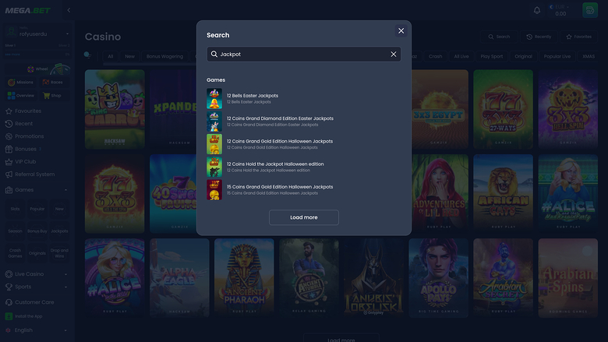
Task: Select 12 Coins Hold the Jackpot Halloween edition
Action: [x=274, y=167]
